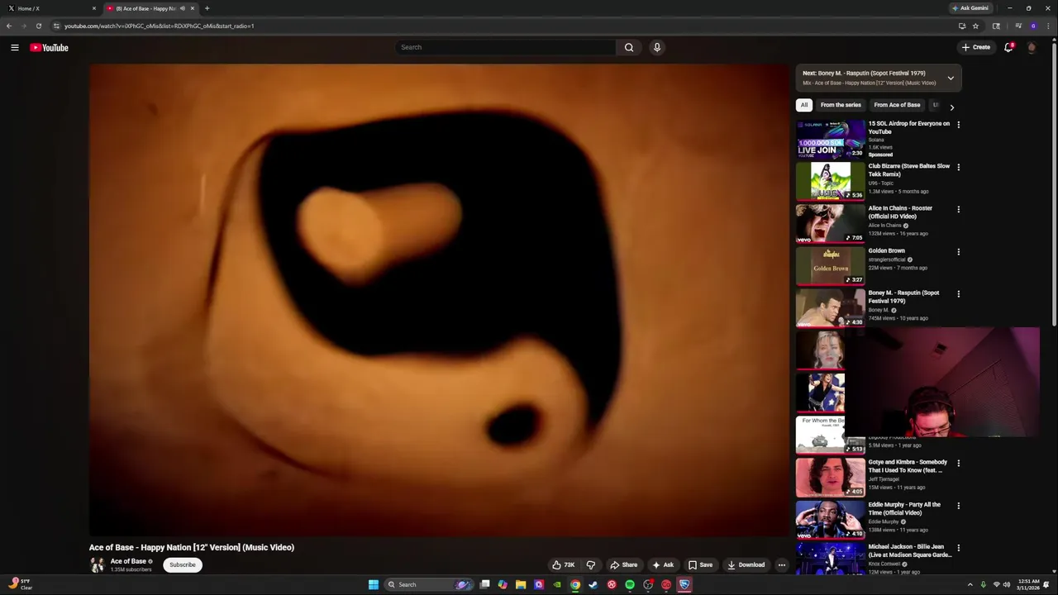Viewport: 1058px width, 595px height.
Task: Select the From Ace of Base chip
Action: point(897,105)
